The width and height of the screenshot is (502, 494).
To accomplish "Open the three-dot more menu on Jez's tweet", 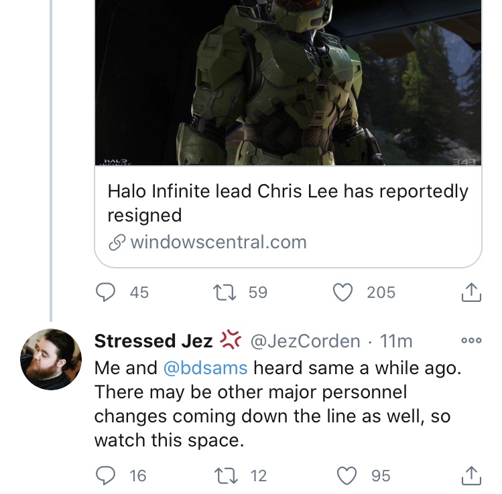I will click(x=471, y=341).
